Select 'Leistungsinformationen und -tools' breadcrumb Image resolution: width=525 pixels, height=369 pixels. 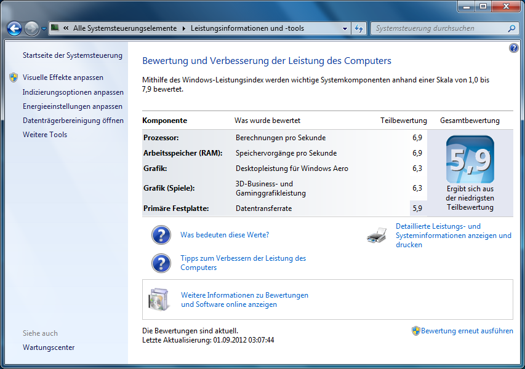247,28
